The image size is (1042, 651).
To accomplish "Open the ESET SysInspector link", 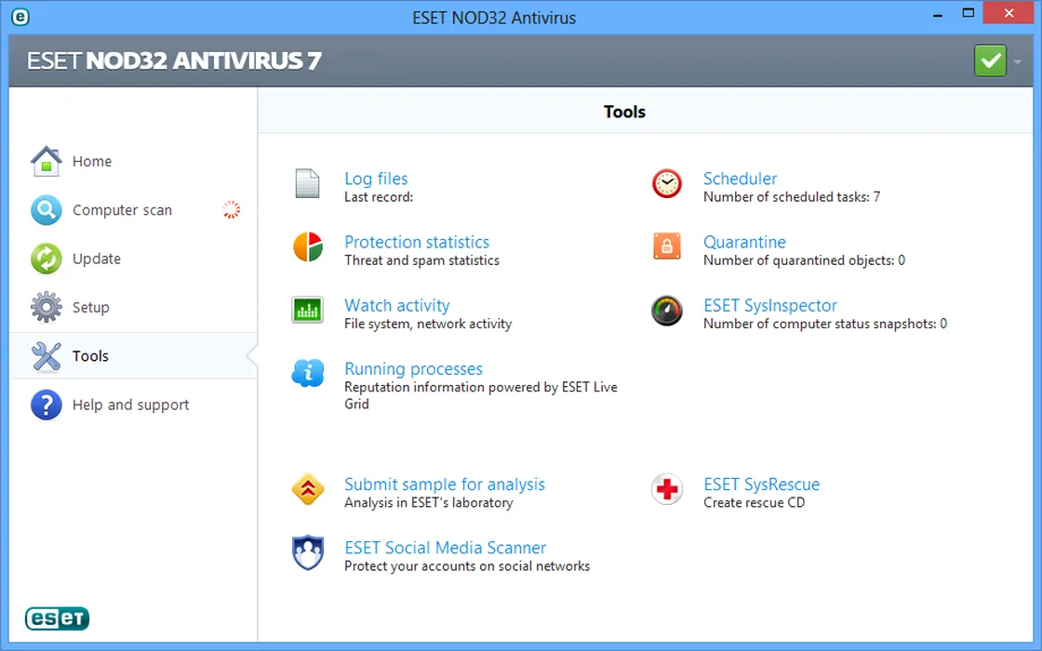I will point(770,306).
